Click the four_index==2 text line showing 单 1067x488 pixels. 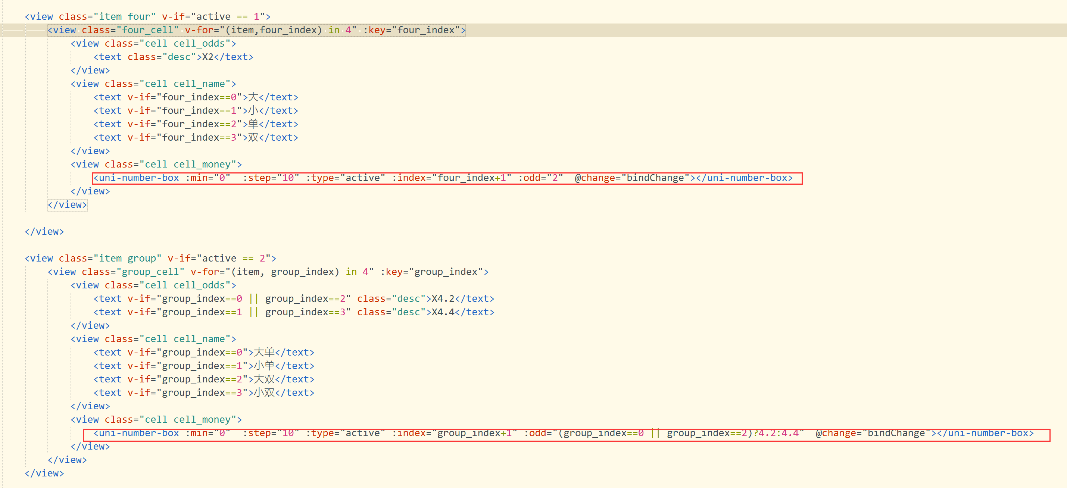tap(196, 124)
